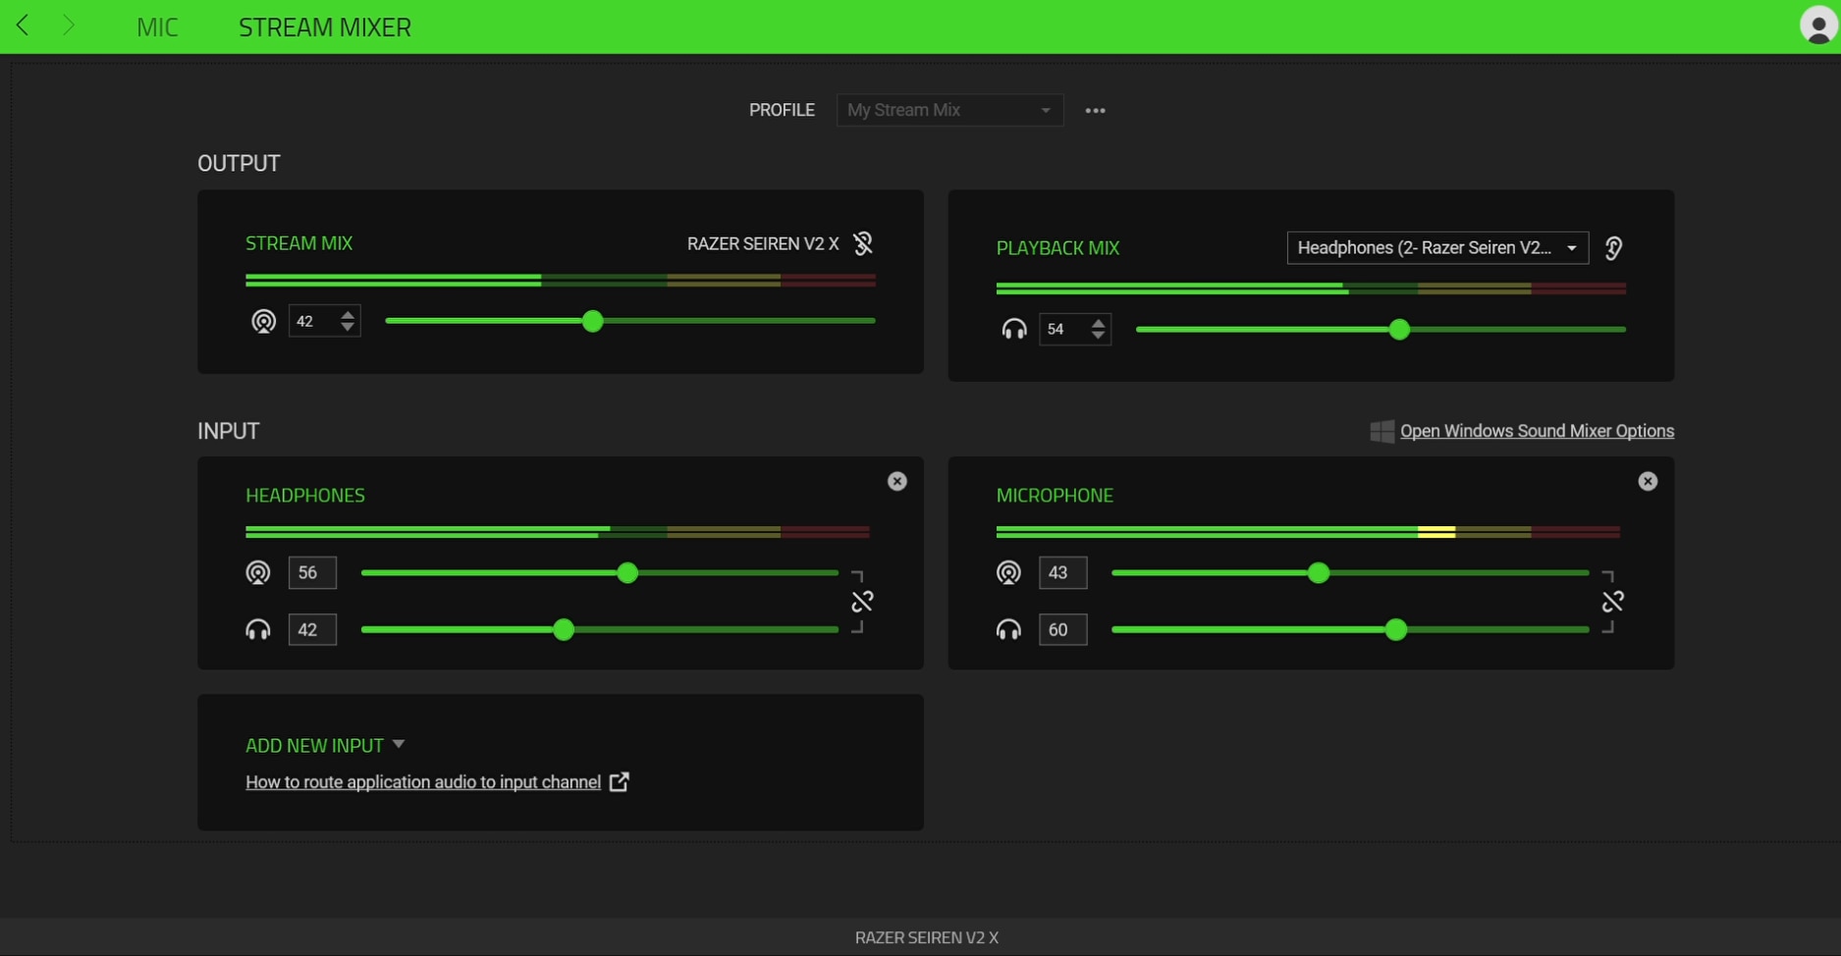Screen dimensions: 1841x956
Task: Click the Stream Mix broadcast icon
Action: 263,321
